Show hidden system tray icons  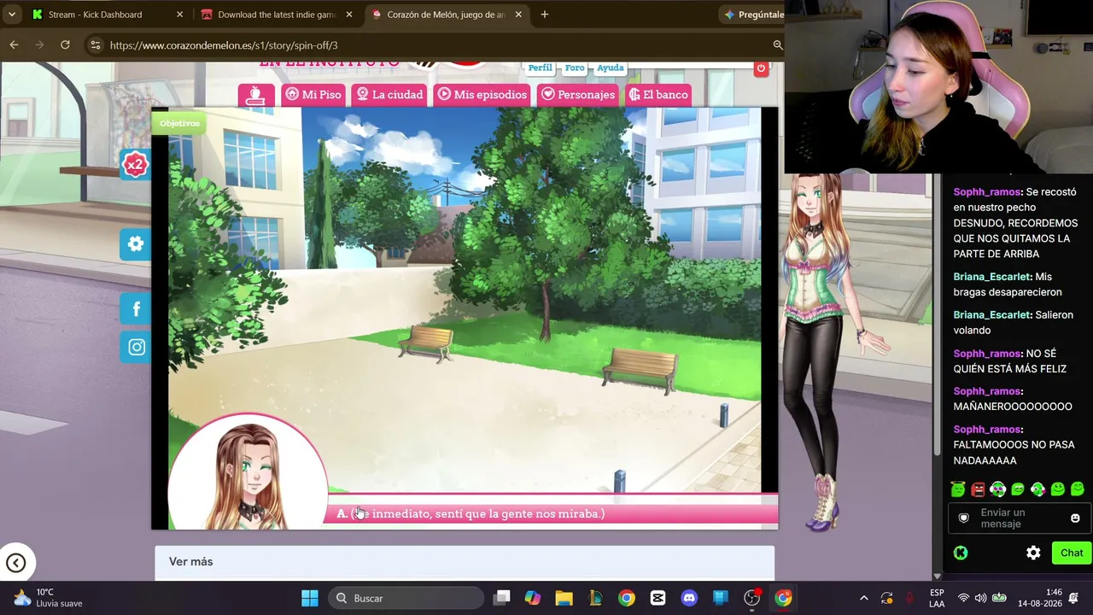[x=863, y=598]
